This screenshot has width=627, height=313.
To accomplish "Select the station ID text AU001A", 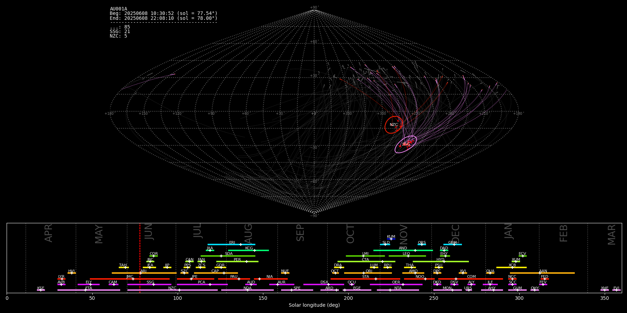I will coord(118,9).
